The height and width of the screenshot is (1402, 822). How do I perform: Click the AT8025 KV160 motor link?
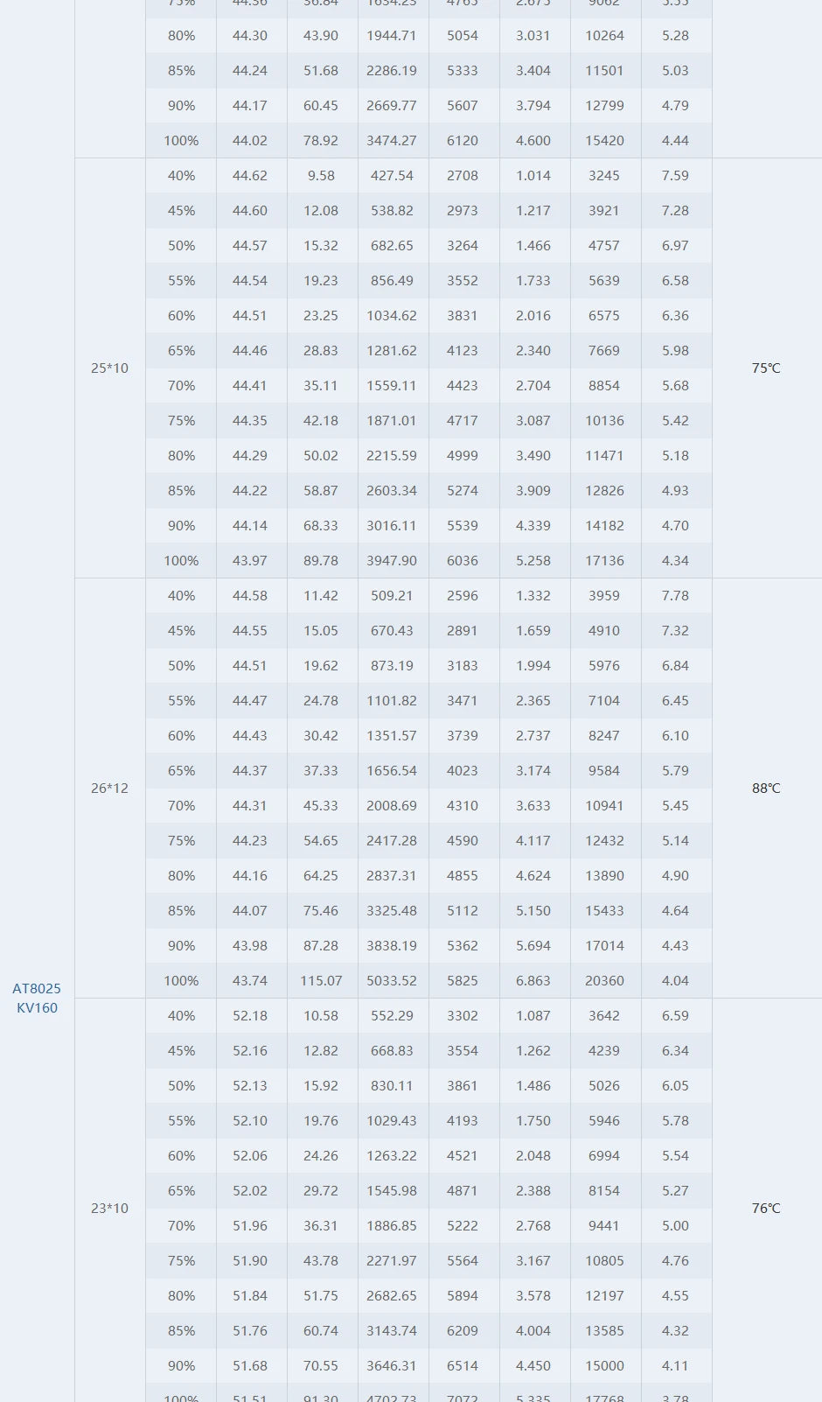(37, 998)
